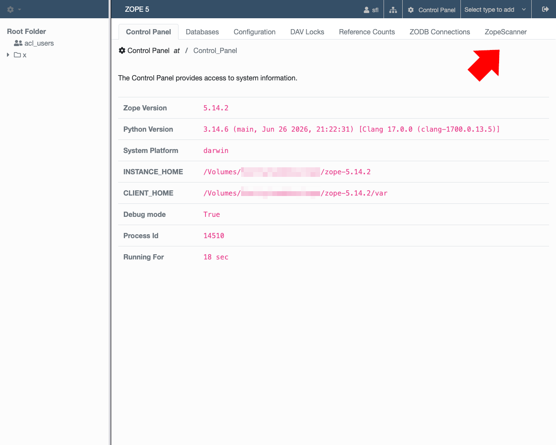This screenshot has height=445, width=556.
Task: Click the Zope Version value 5.14.2
Action: pos(216,108)
